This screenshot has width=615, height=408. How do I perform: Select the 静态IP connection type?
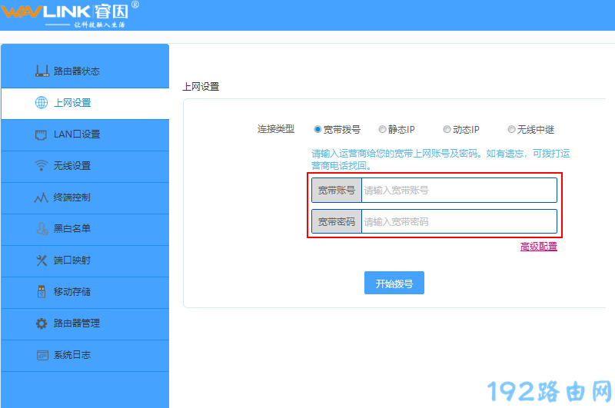(382, 130)
